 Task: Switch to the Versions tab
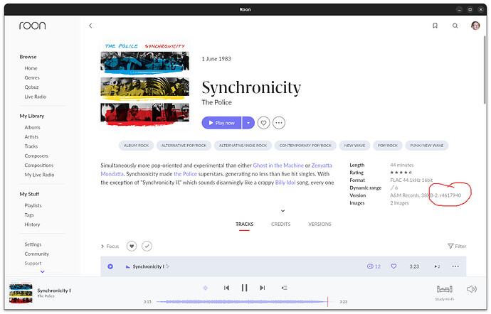[320, 224]
